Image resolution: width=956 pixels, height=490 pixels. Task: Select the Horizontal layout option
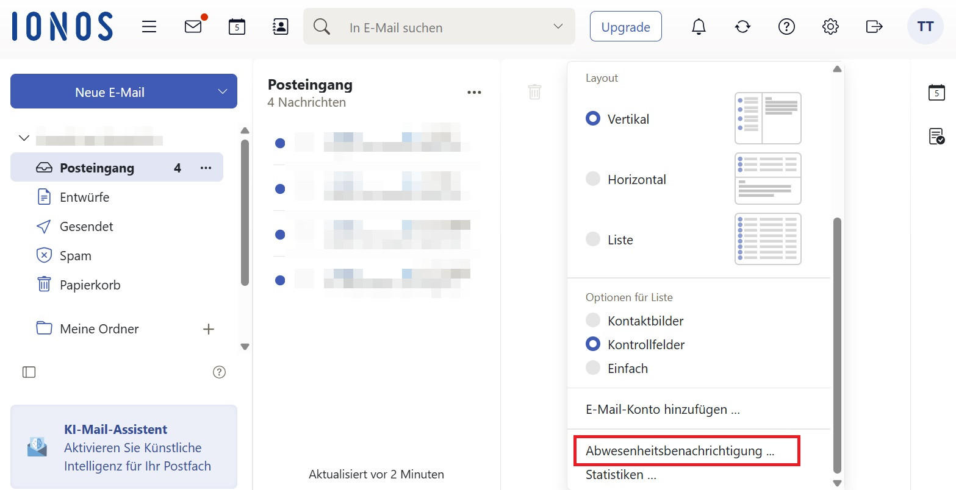click(593, 179)
